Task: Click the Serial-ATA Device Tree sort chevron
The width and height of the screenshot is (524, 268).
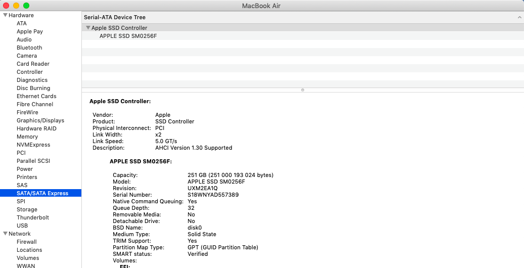Action: pos(519,17)
